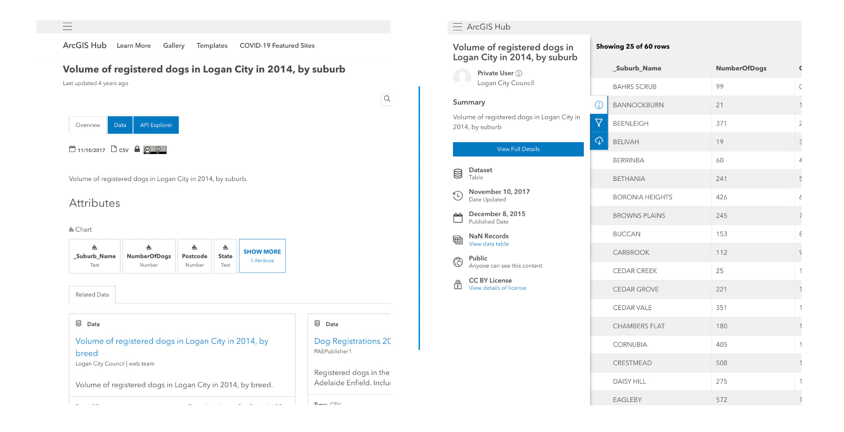Viewport: 844px width, 432px height.
Task: Click the info icon in the blue sidebar
Action: (599, 105)
